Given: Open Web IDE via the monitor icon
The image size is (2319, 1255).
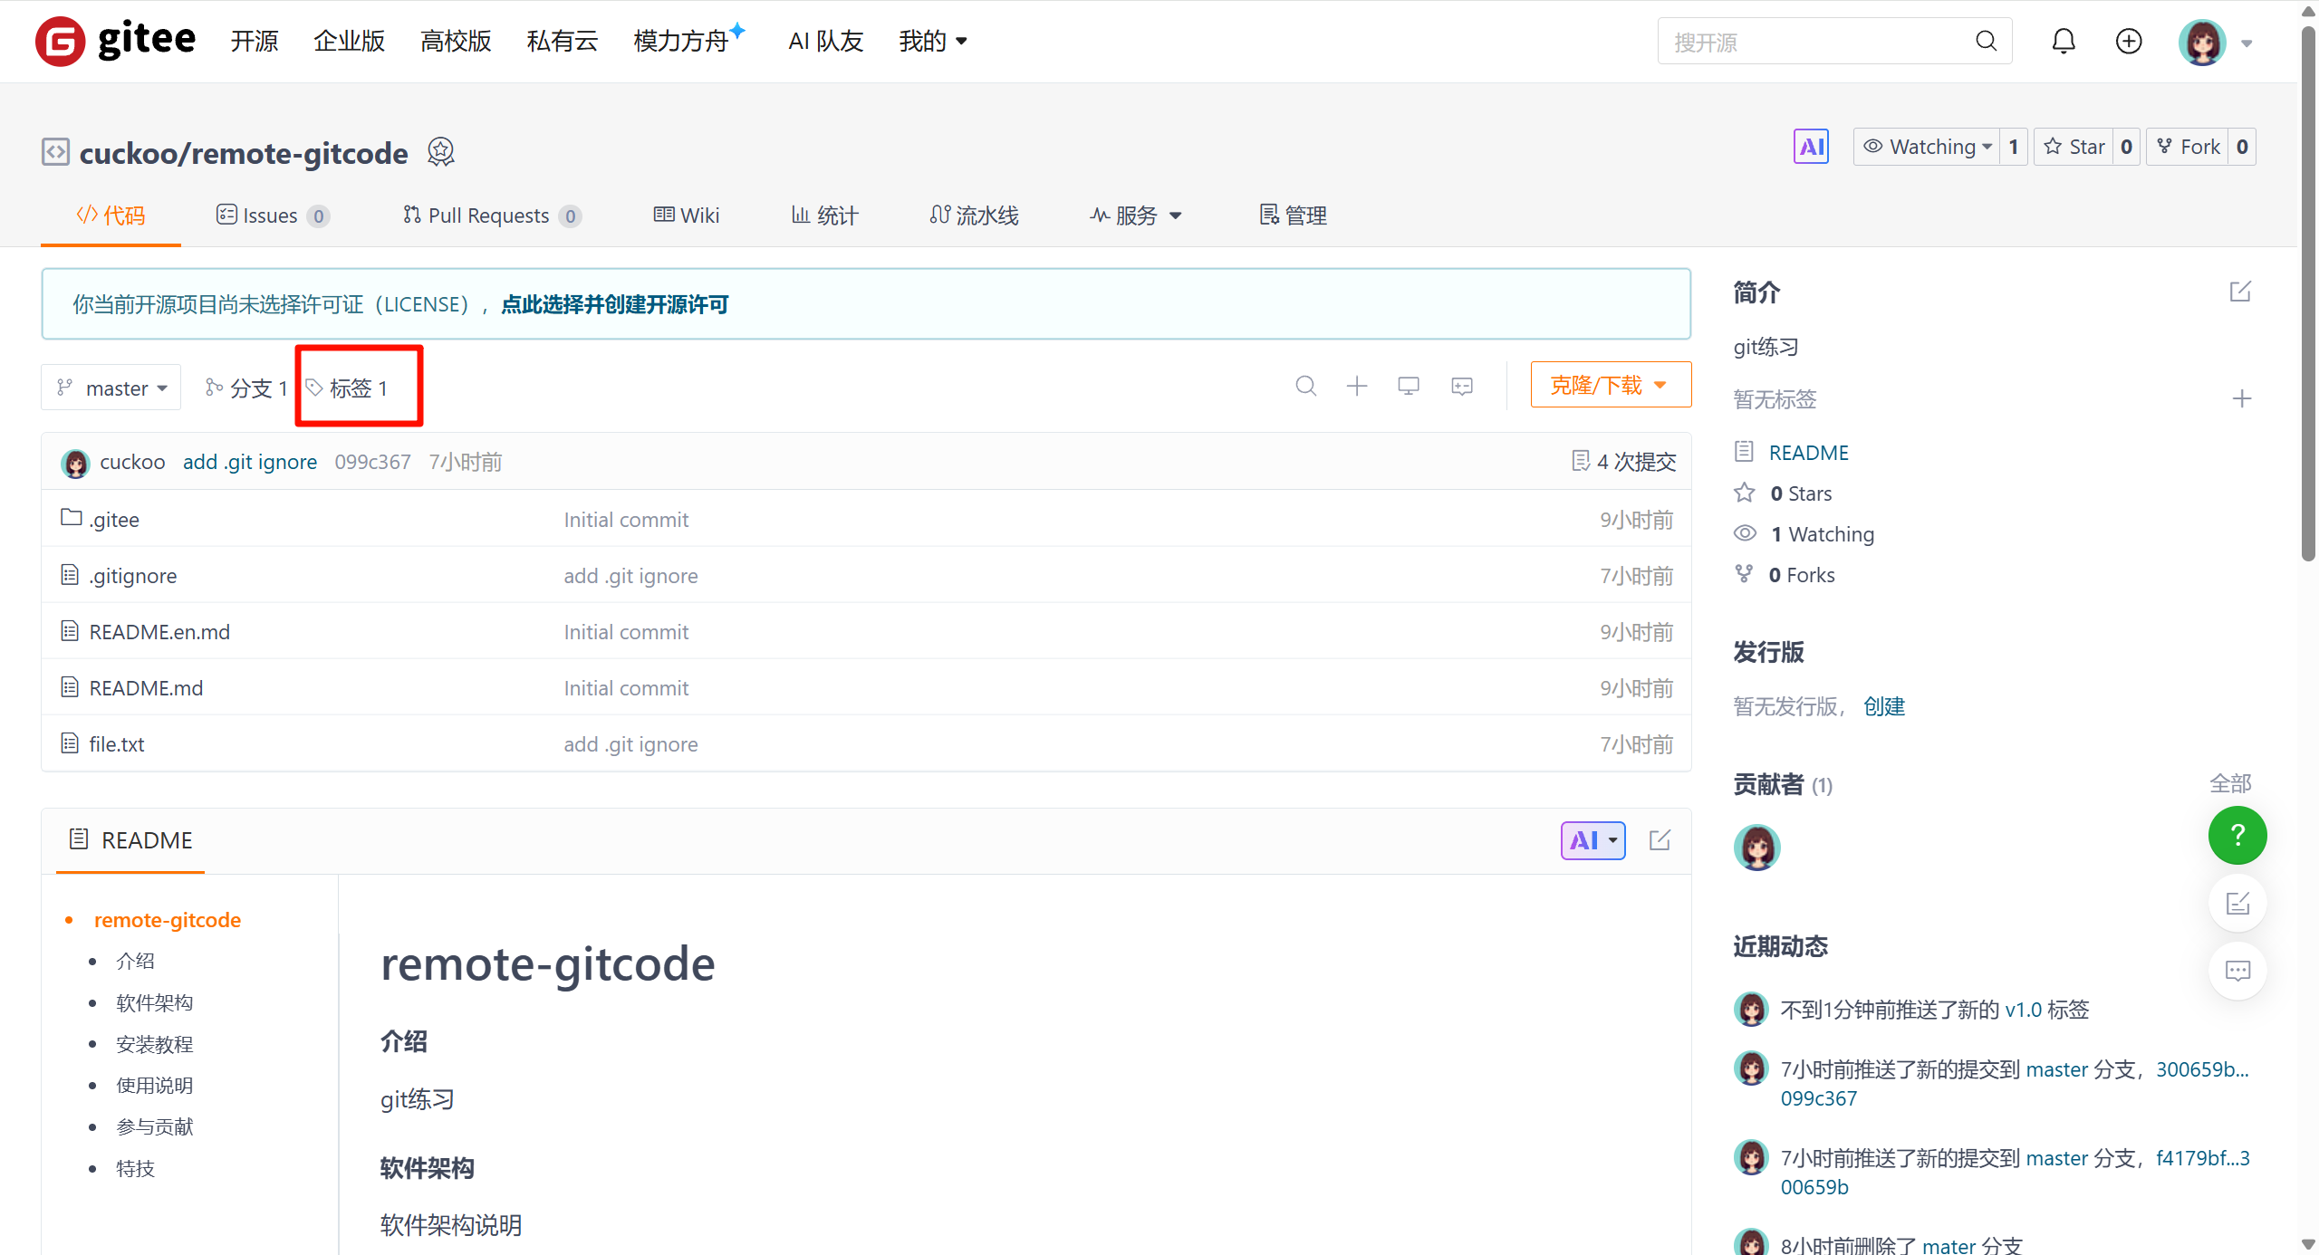Looking at the screenshot, I should [x=1409, y=385].
